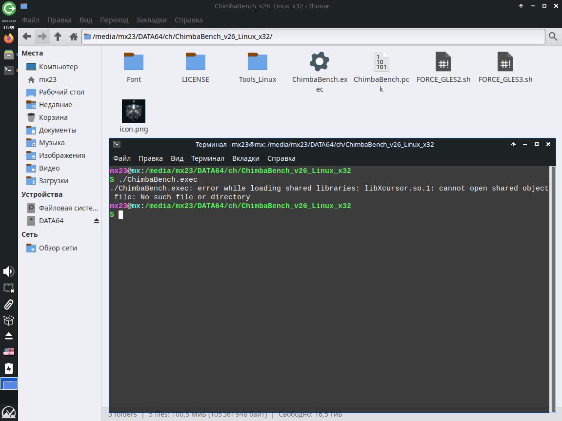Go to the parent folder with up arrow
Viewport: 562px width, 421px height.
point(58,37)
